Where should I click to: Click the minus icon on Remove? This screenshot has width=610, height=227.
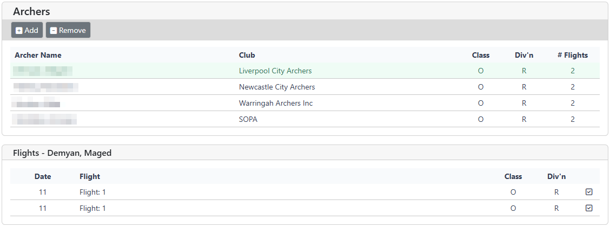(54, 31)
